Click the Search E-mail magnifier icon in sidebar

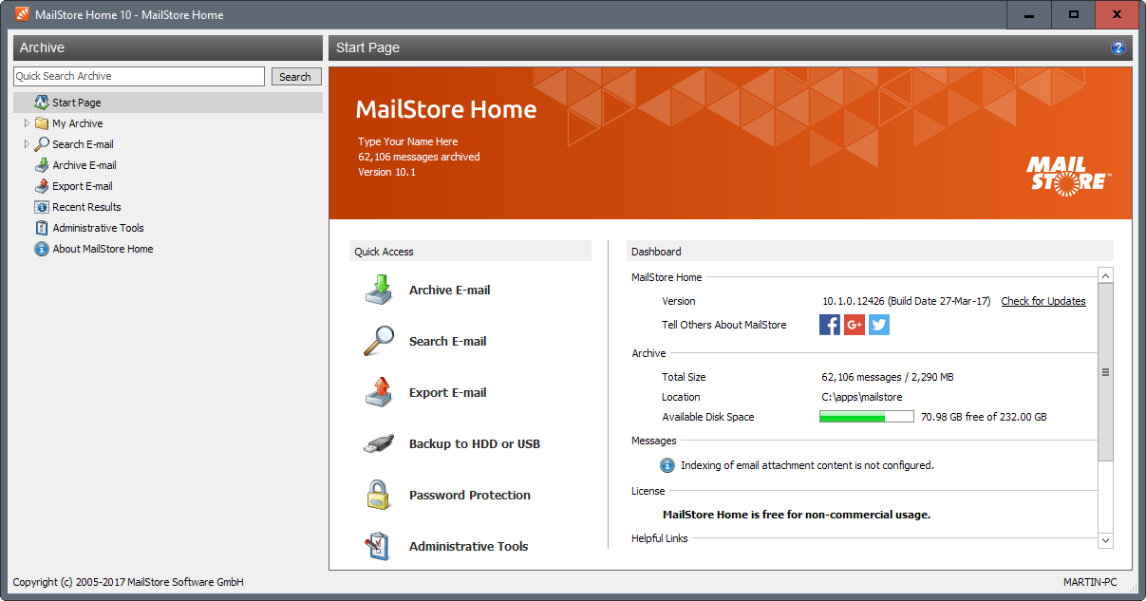click(42, 144)
